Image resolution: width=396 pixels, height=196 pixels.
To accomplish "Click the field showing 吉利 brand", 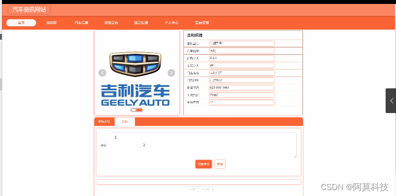I will (x=242, y=51).
